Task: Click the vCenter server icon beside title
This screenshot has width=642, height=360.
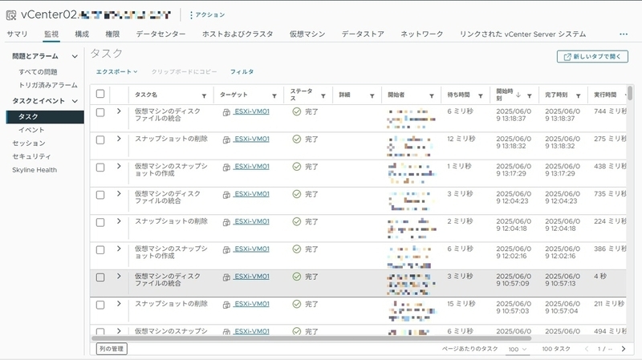Action: tap(11, 15)
